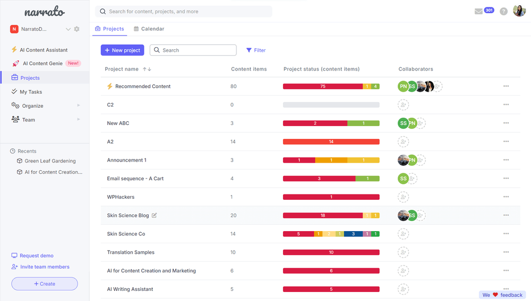Open more options for Email sequence row
The width and height of the screenshot is (531, 301).
tap(506, 179)
